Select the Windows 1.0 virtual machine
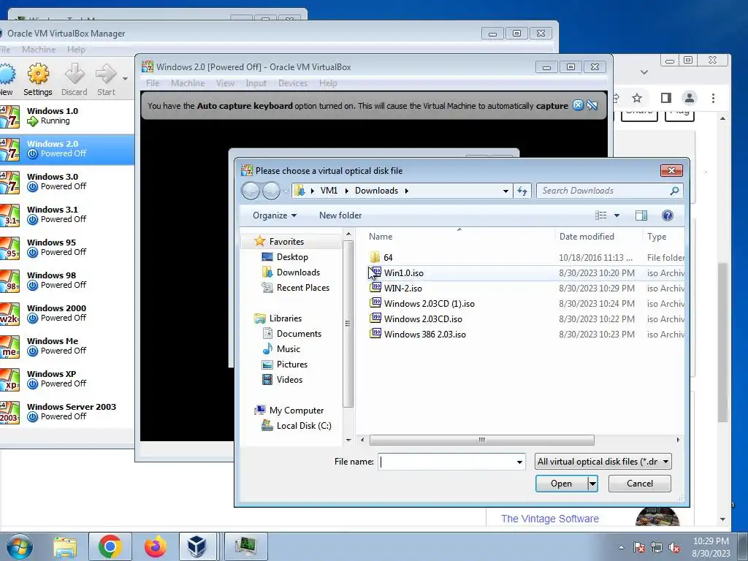 tap(66, 116)
